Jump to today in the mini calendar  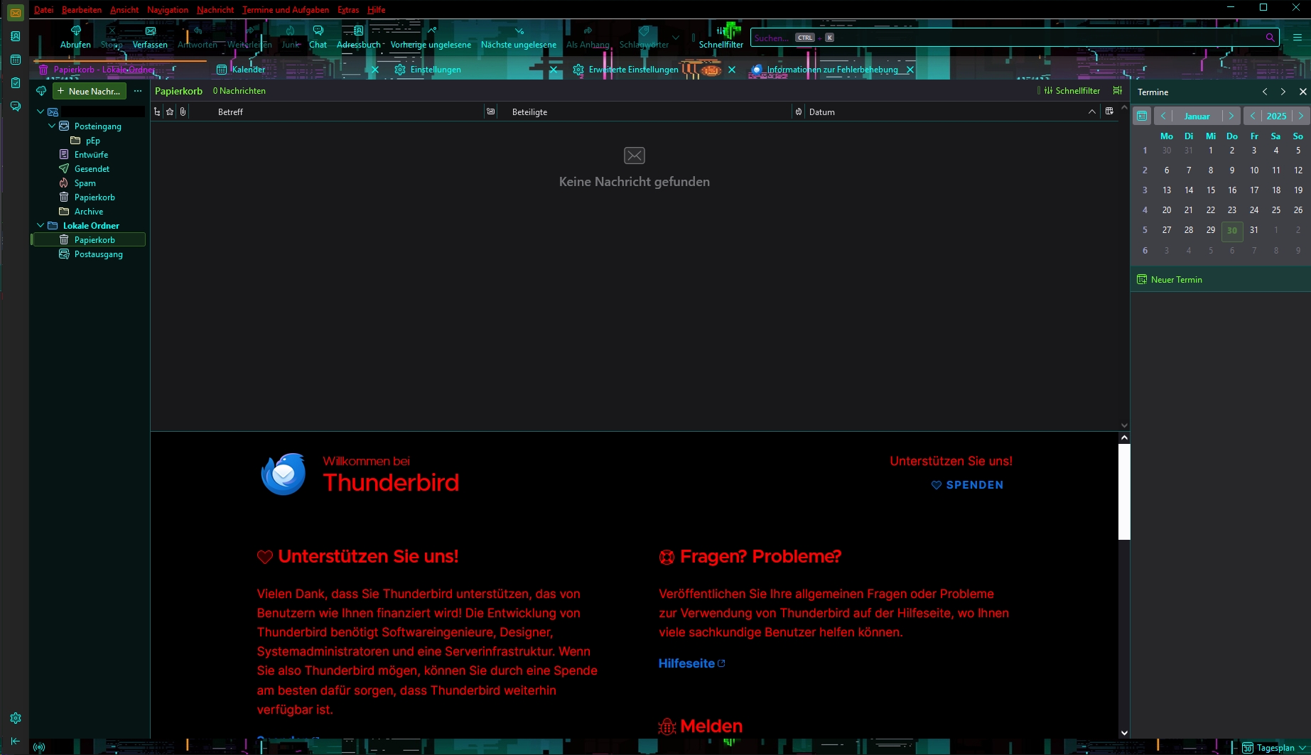[1142, 116]
